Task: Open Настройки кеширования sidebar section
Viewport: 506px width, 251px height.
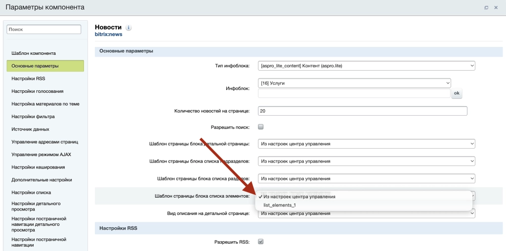Action: click(x=38, y=167)
